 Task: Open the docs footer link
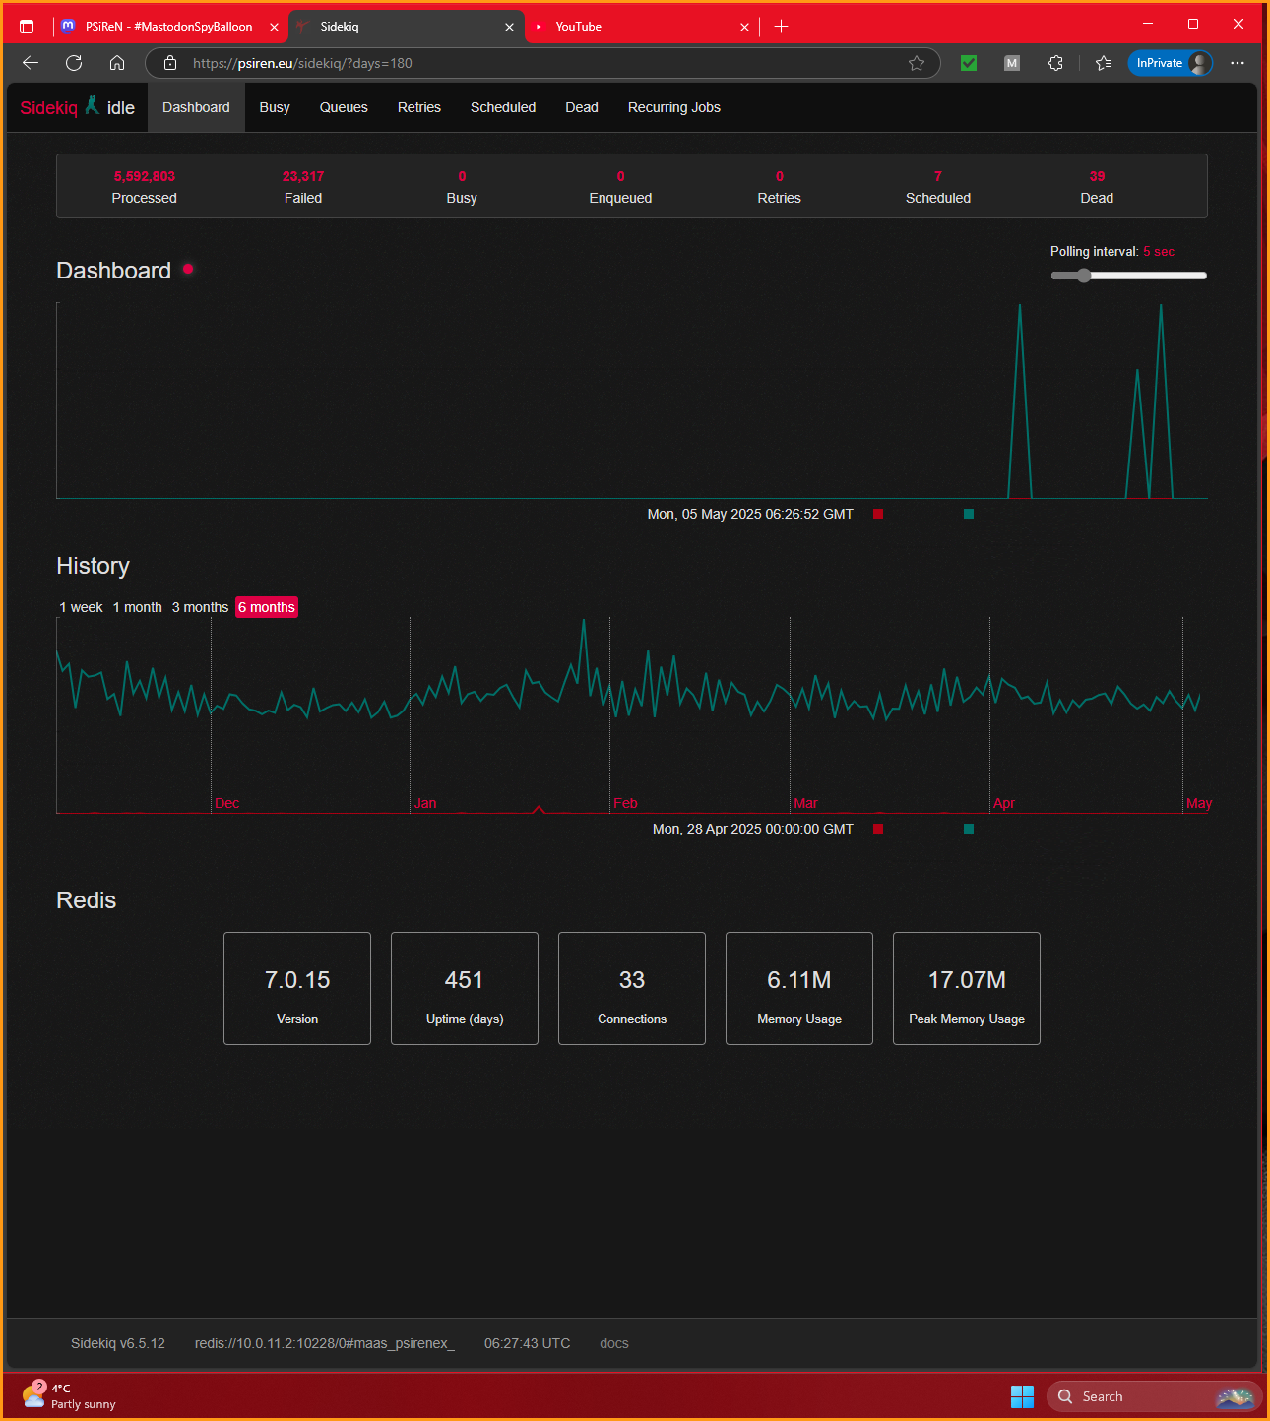coord(614,1343)
